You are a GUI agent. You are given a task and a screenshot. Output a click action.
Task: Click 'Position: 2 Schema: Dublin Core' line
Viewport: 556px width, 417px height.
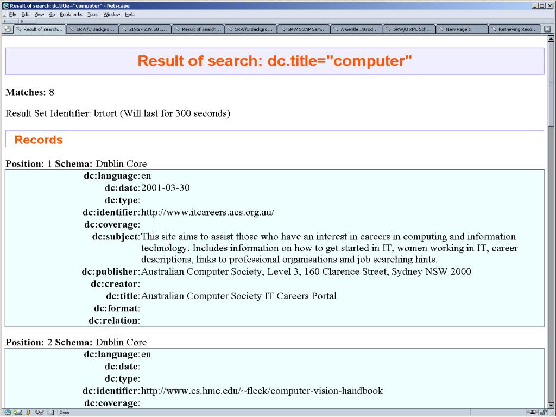pos(76,342)
